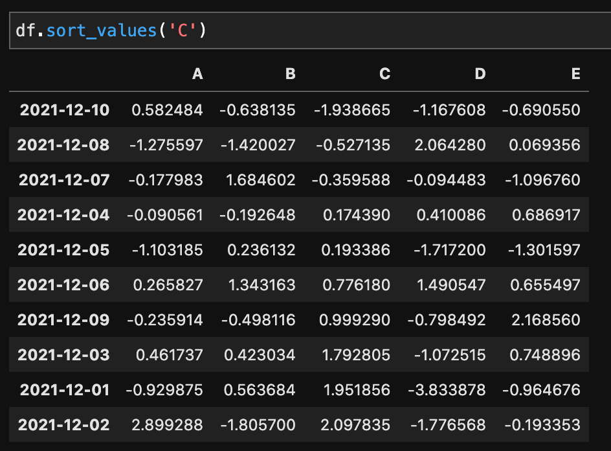Select cell value -3.833878 in column D
The height and width of the screenshot is (451, 611).
(x=447, y=390)
